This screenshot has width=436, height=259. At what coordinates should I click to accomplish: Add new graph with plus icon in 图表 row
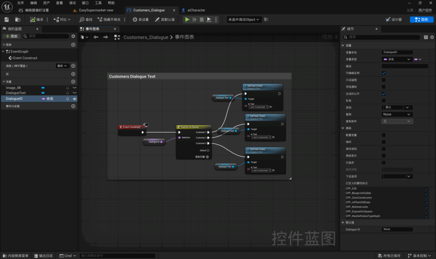pos(73,45)
